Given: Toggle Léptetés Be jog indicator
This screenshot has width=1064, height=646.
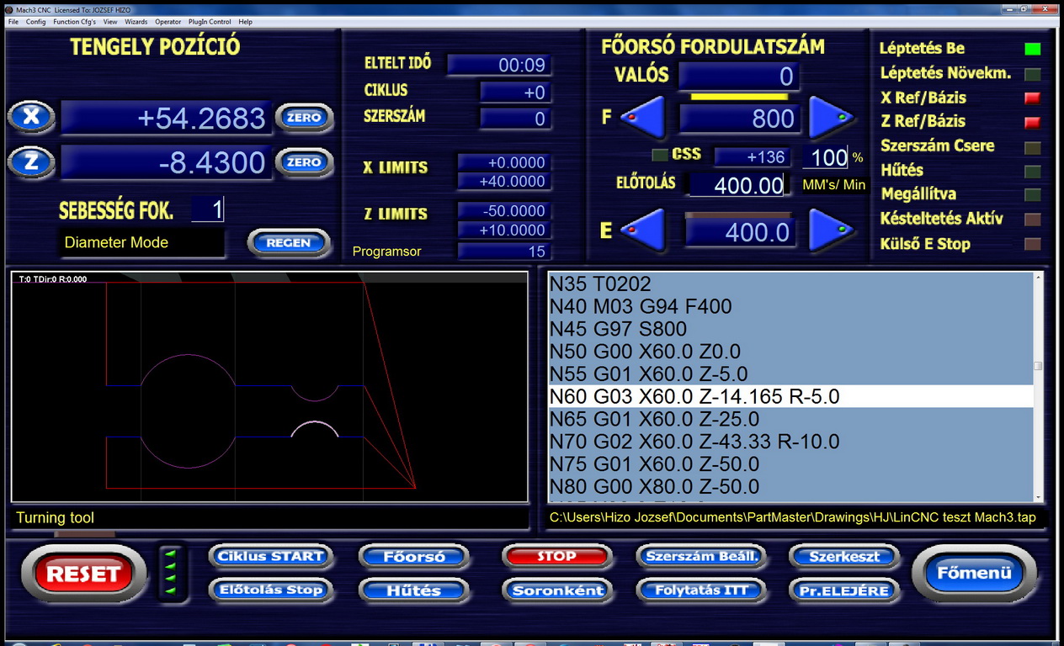Looking at the screenshot, I should click(x=1032, y=50).
